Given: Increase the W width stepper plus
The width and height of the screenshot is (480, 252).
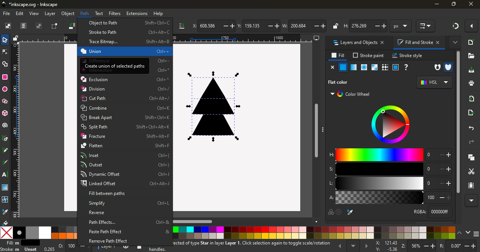Looking at the screenshot, I should pos(324,26).
